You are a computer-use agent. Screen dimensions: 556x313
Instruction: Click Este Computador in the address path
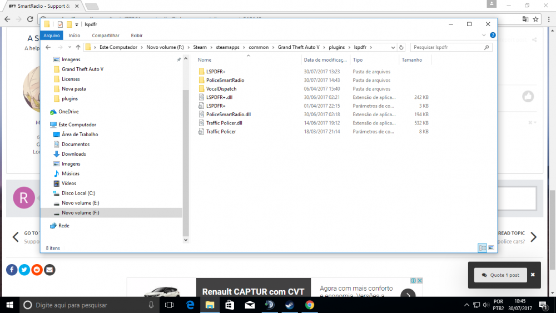click(118, 47)
